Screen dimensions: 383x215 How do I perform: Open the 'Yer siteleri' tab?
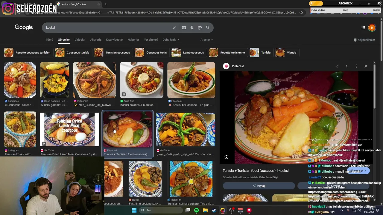151,40
